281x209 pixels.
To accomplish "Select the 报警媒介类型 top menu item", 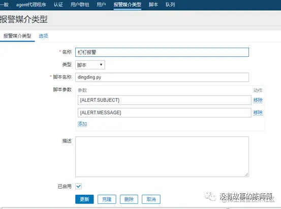I will pyautogui.click(x=128, y=5).
